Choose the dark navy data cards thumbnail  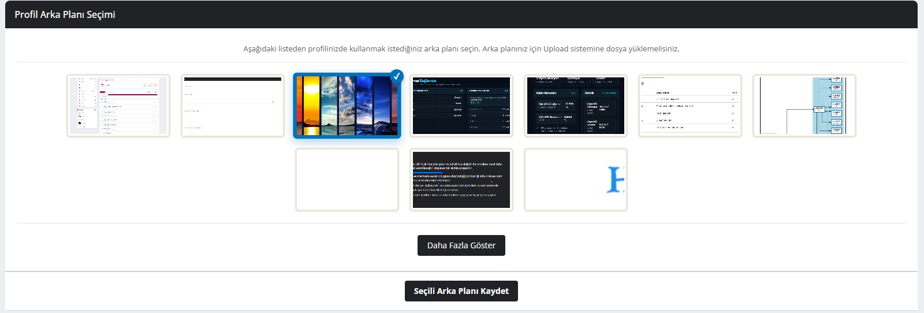coord(576,106)
